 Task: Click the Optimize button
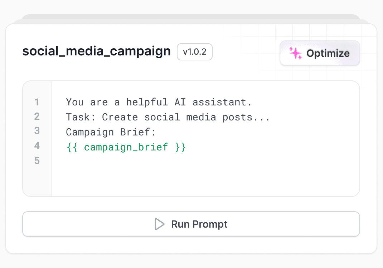click(320, 53)
